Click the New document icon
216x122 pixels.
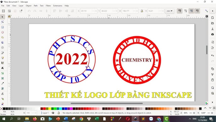(x=213, y=18)
